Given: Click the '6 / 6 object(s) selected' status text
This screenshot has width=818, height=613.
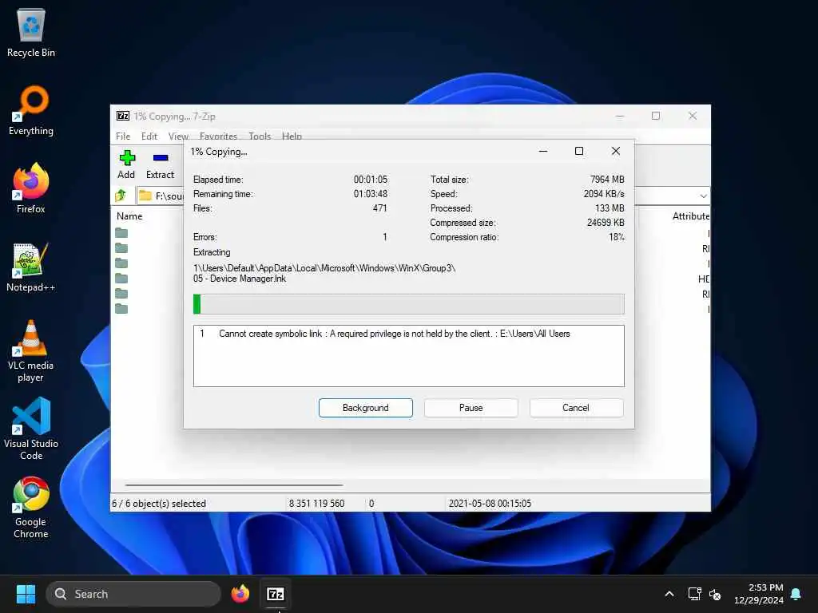Looking at the screenshot, I should coord(159,504).
